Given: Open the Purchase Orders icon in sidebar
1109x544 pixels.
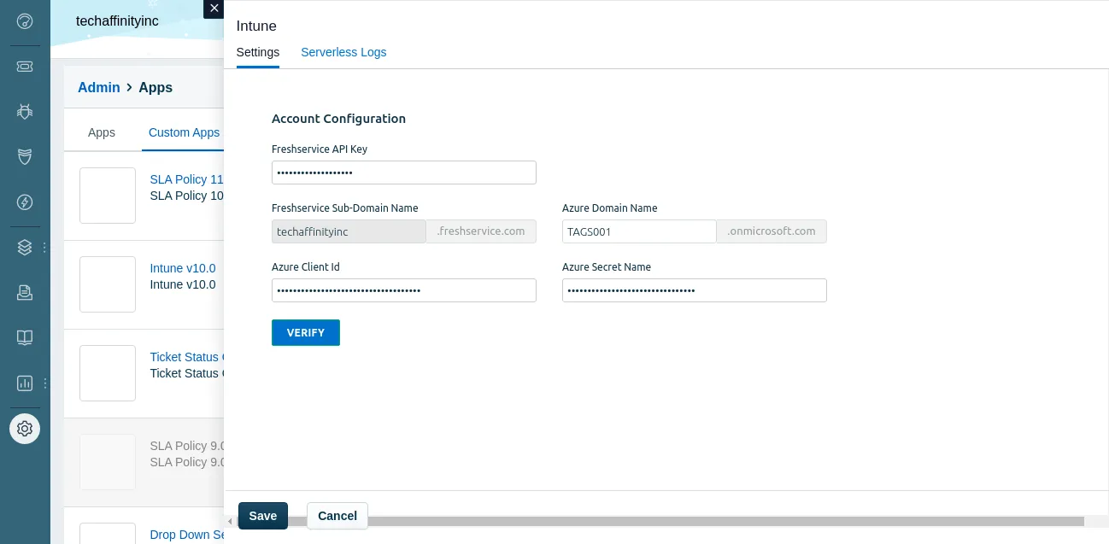Looking at the screenshot, I should 25,292.
